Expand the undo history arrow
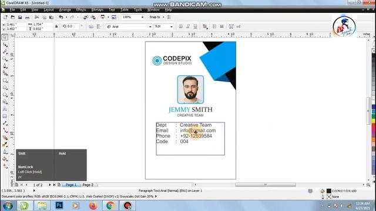 pos(66,17)
